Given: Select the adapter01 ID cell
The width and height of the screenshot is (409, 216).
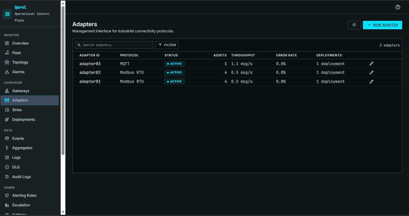Looking at the screenshot, I should [x=90, y=82].
